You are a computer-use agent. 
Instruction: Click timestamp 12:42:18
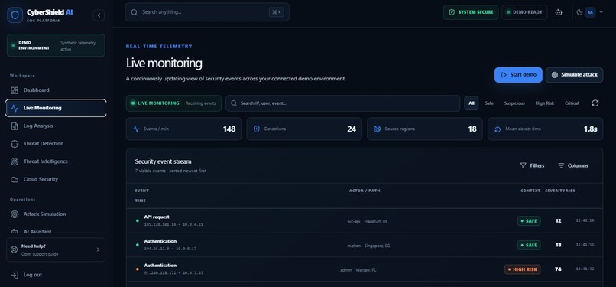click(x=585, y=220)
